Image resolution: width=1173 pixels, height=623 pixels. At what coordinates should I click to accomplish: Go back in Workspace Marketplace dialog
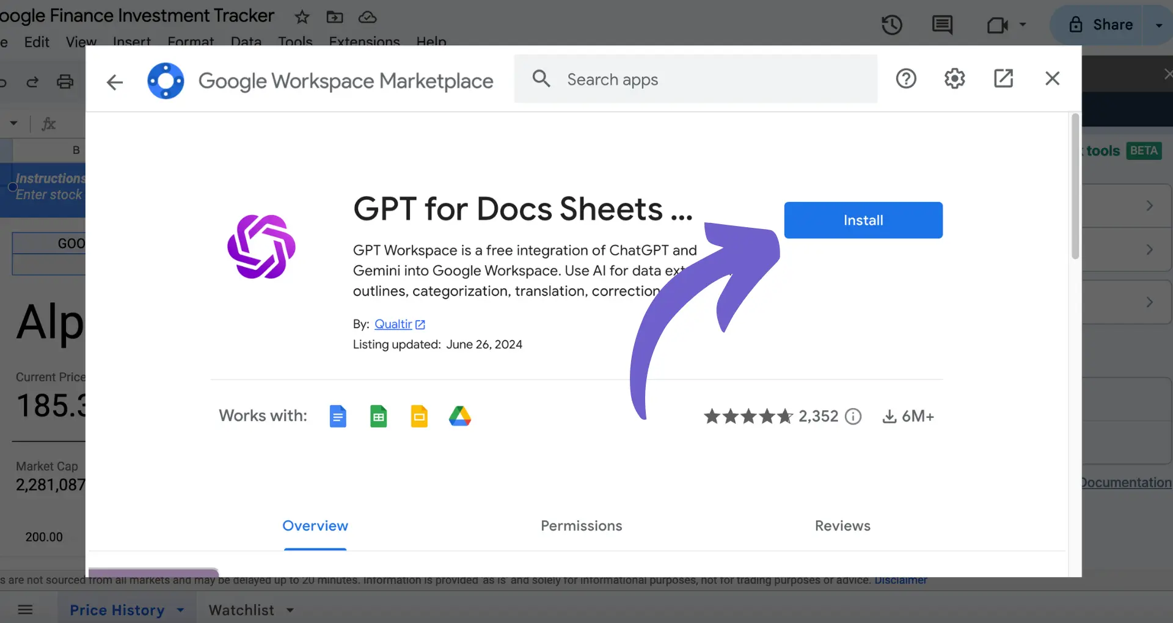[115, 82]
